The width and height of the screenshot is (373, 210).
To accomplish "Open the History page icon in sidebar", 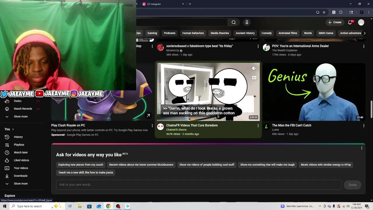I will [x=7, y=137].
